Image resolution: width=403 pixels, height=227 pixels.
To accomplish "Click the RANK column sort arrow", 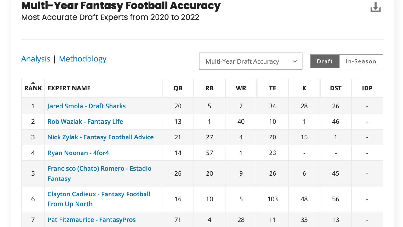I will pyautogui.click(x=33, y=83).
